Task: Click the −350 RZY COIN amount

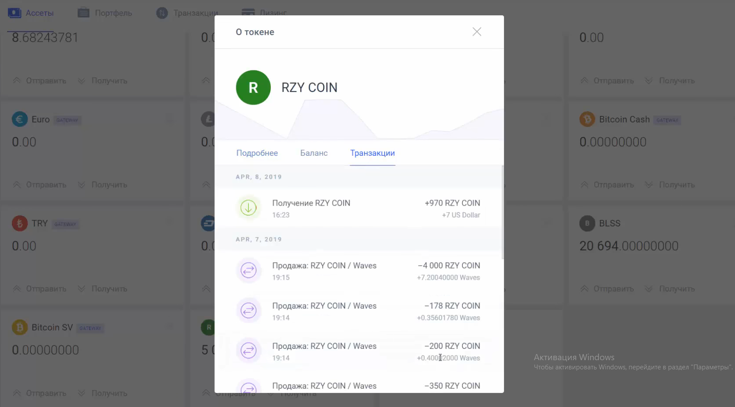Action: click(x=452, y=386)
